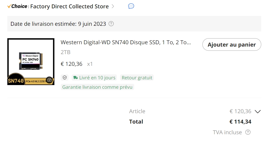
Task: Click the Livré en 10 jours label
Action: (x=98, y=78)
